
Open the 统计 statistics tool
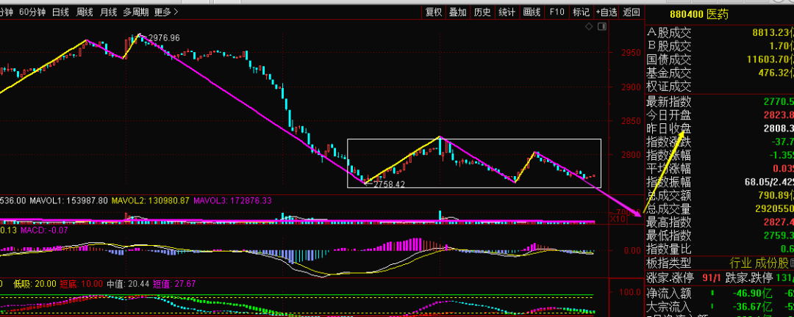coord(507,12)
